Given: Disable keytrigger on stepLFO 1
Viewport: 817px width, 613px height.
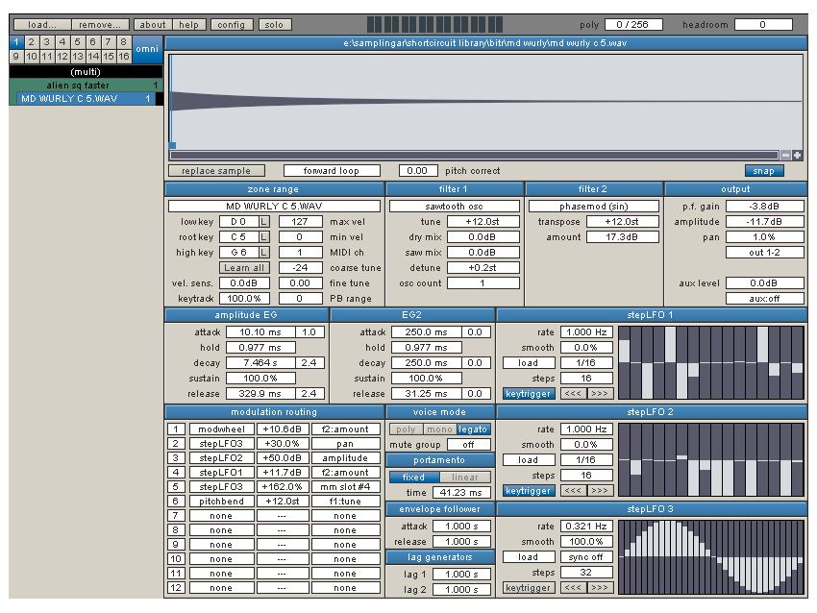Looking at the screenshot, I should tap(528, 394).
